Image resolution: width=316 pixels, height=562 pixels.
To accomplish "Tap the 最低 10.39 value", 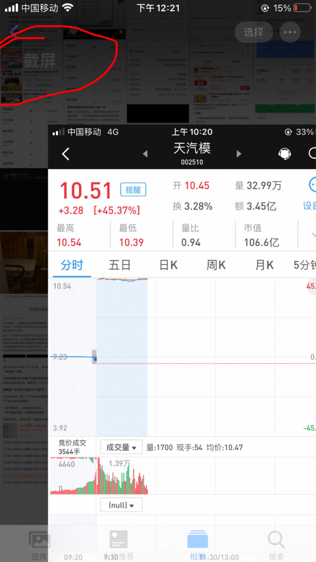I will [x=131, y=242].
